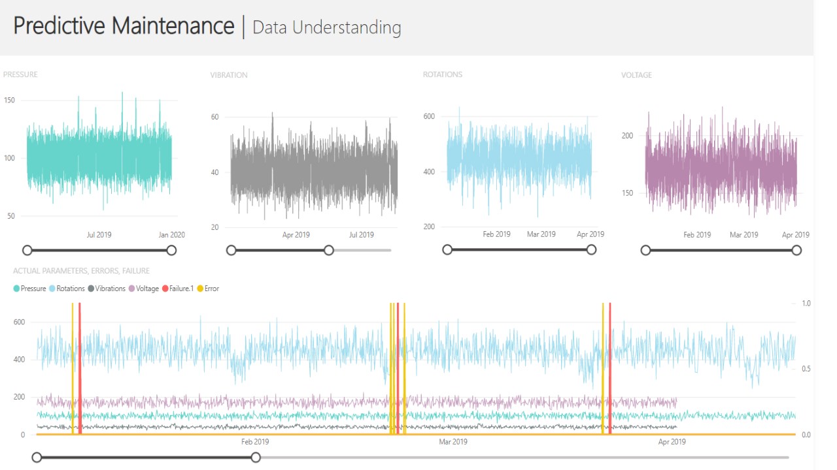Click the Failure.1 legend item
This screenshot has width=837, height=470.
[178, 289]
